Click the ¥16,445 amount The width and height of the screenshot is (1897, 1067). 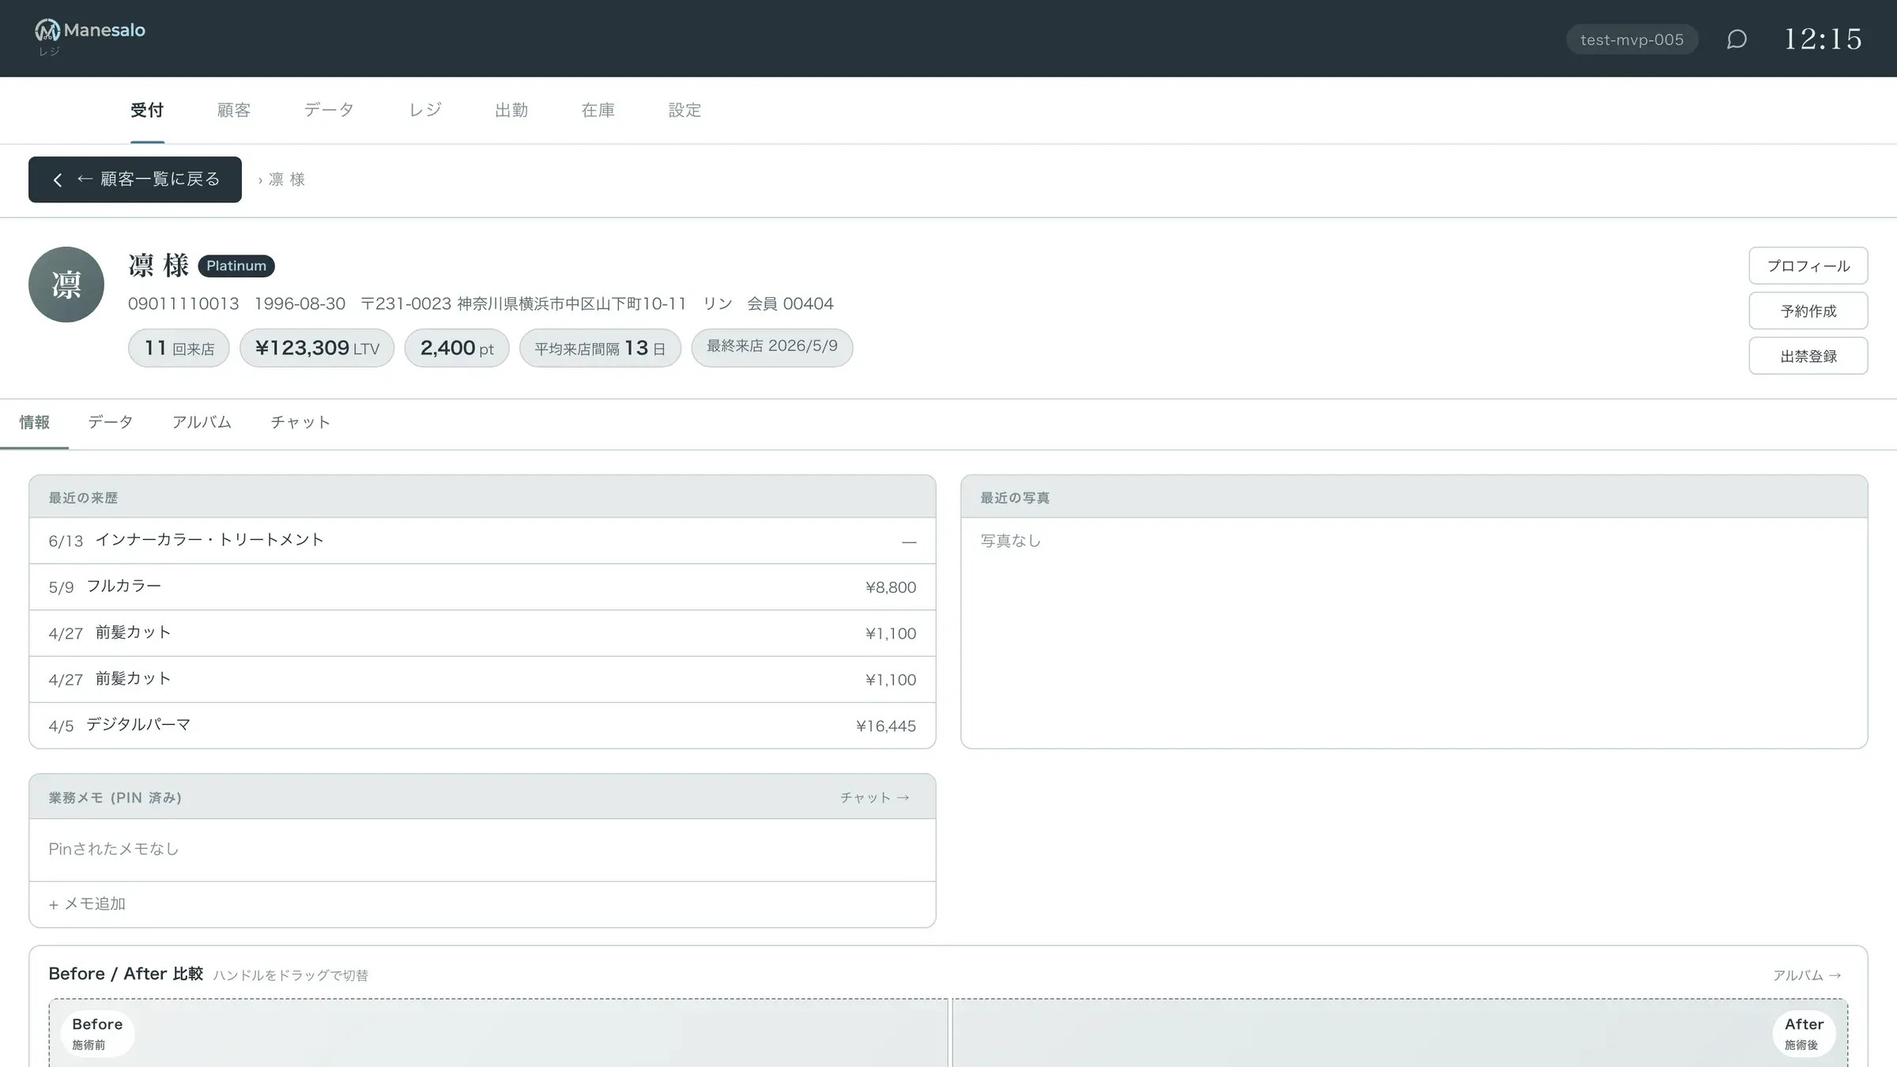point(886,726)
